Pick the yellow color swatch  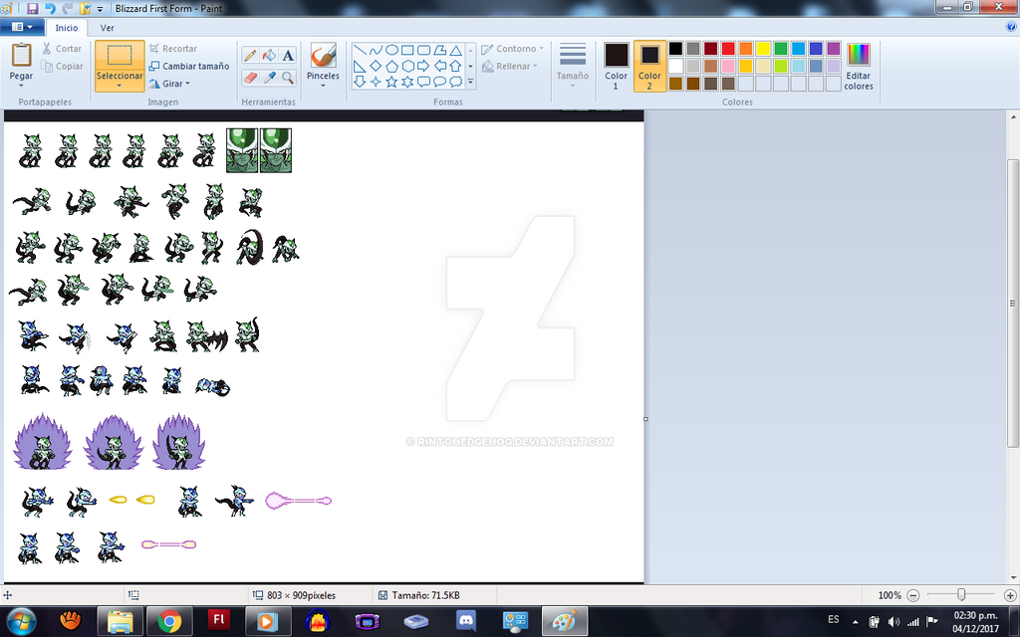[763, 49]
